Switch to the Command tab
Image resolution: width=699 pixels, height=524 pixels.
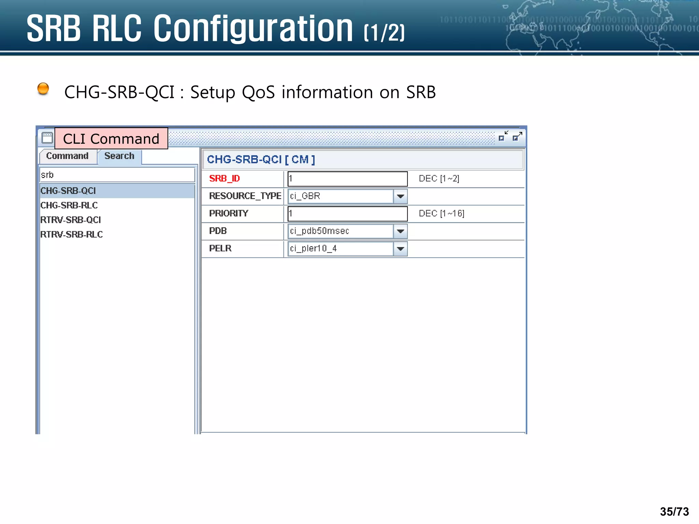68,156
